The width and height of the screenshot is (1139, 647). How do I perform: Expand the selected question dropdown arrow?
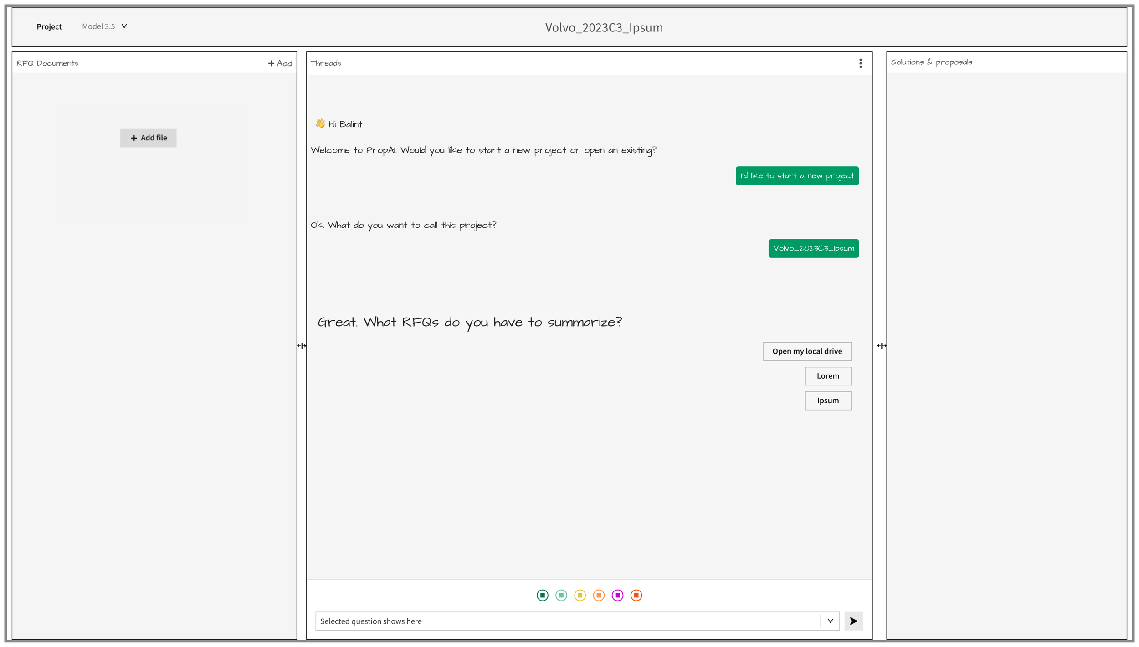pyautogui.click(x=830, y=621)
